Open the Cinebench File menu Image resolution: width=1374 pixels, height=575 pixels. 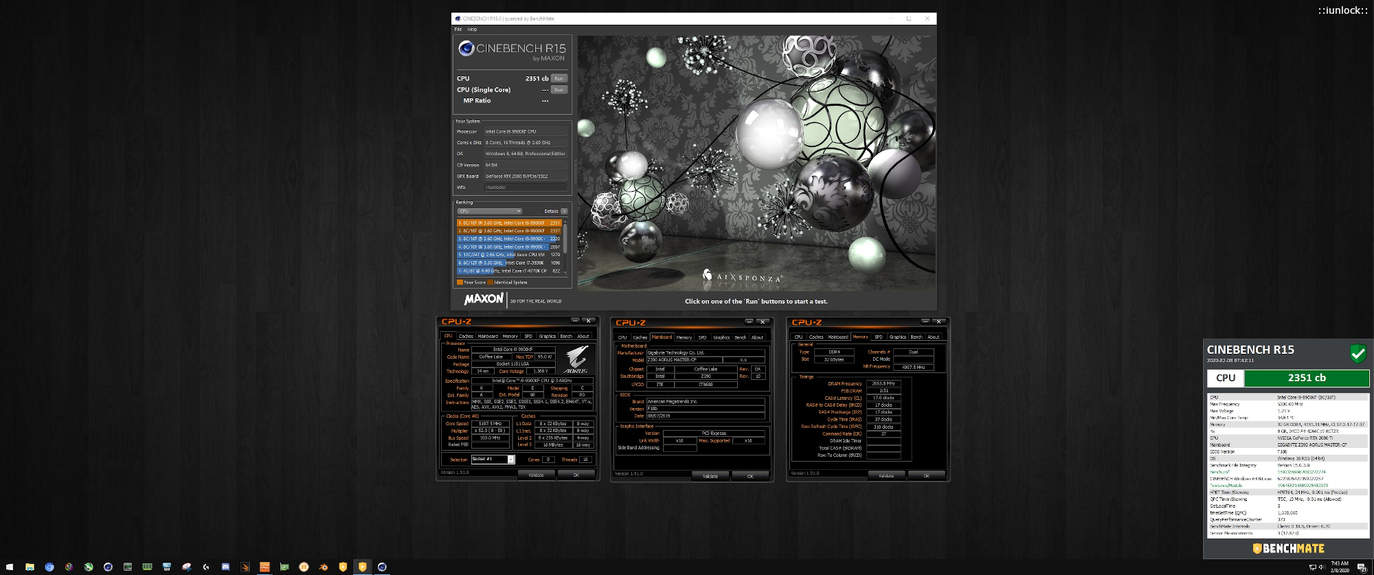[x=458, y=30]
